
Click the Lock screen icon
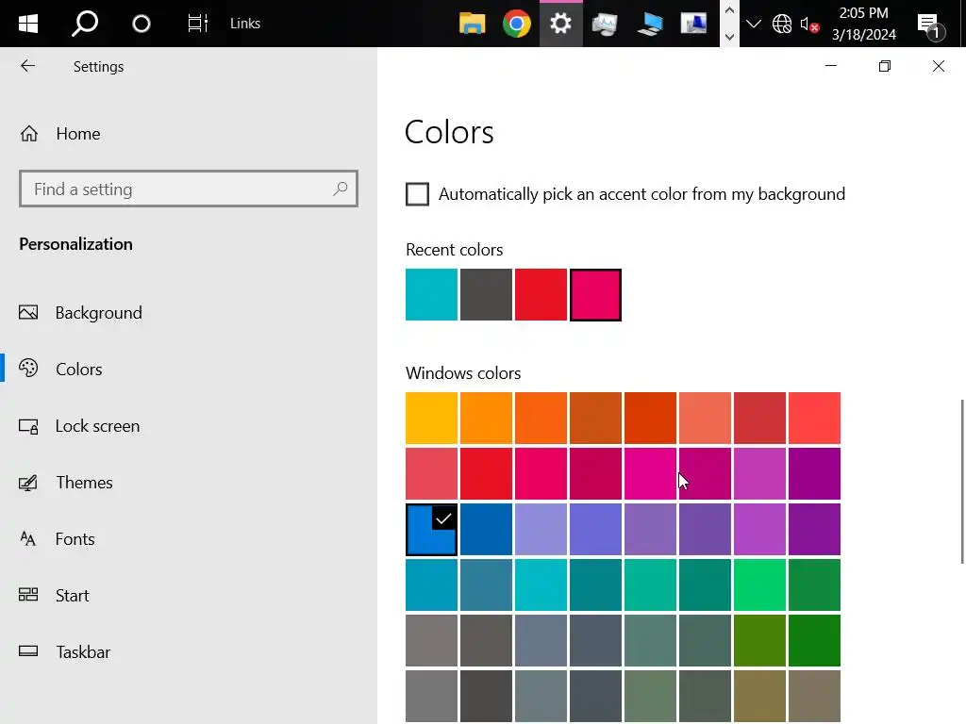(28, 426)
